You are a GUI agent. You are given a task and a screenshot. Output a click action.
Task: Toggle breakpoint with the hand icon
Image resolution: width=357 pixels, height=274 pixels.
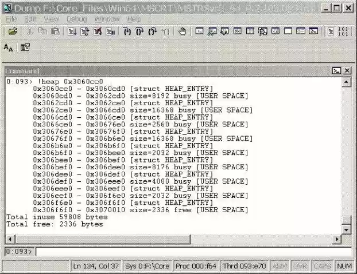(182, 31)
